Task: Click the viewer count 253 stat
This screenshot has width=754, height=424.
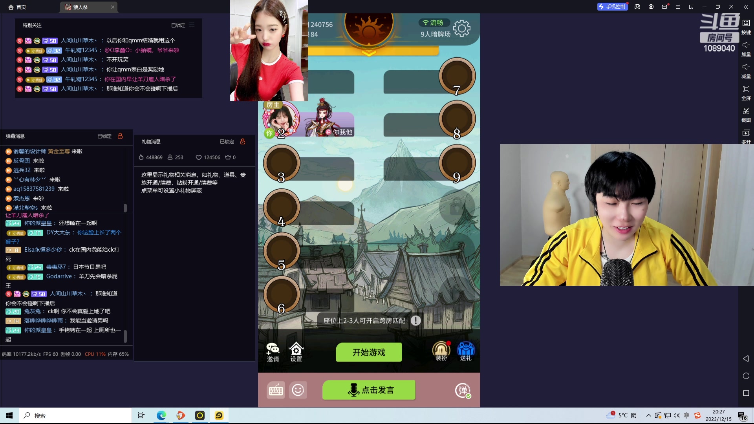Action: [176, 157]
